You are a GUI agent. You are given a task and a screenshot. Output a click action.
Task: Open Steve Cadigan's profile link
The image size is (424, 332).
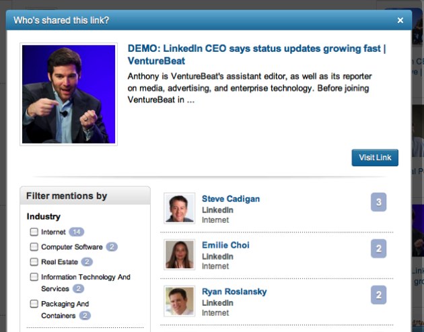coord(231,199)
